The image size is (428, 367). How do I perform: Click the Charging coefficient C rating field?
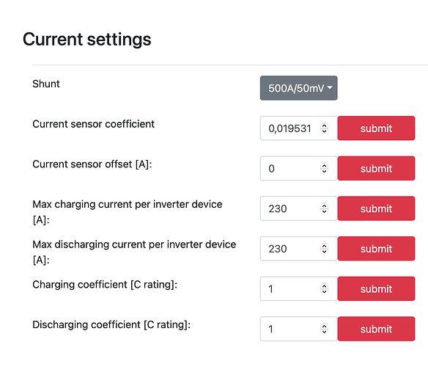click(298, 288)
